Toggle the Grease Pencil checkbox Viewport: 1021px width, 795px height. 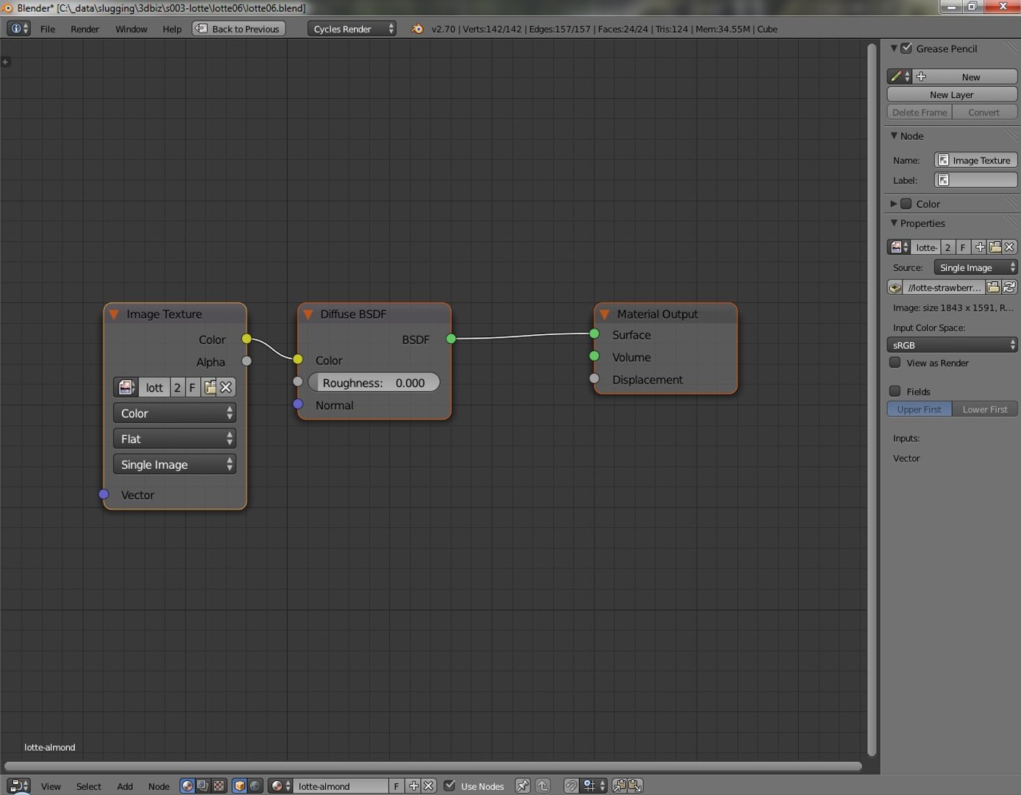tap(906, 48)
